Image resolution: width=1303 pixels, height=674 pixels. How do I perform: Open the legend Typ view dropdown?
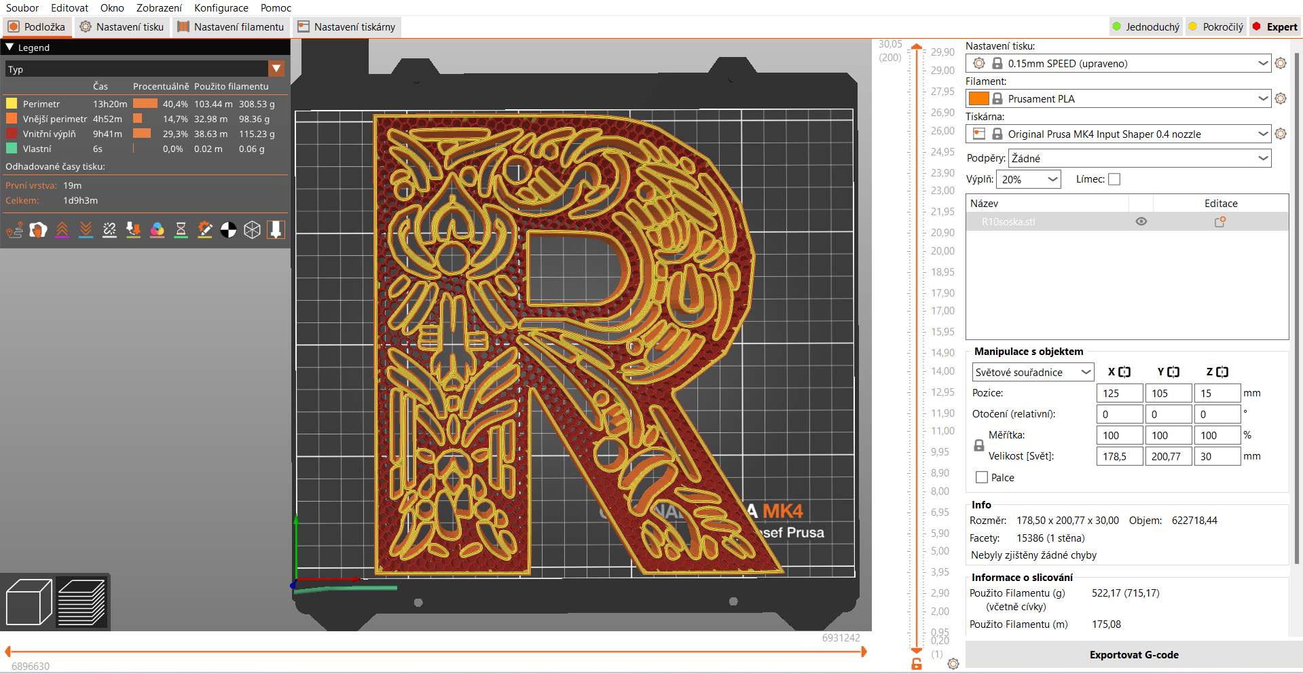[x=145, y=69]
